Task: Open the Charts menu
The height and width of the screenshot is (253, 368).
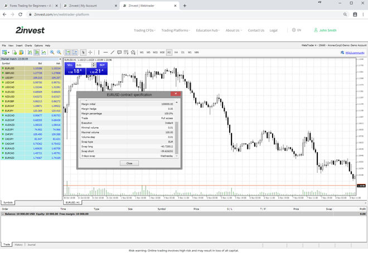Action: [x=28, y=46]
